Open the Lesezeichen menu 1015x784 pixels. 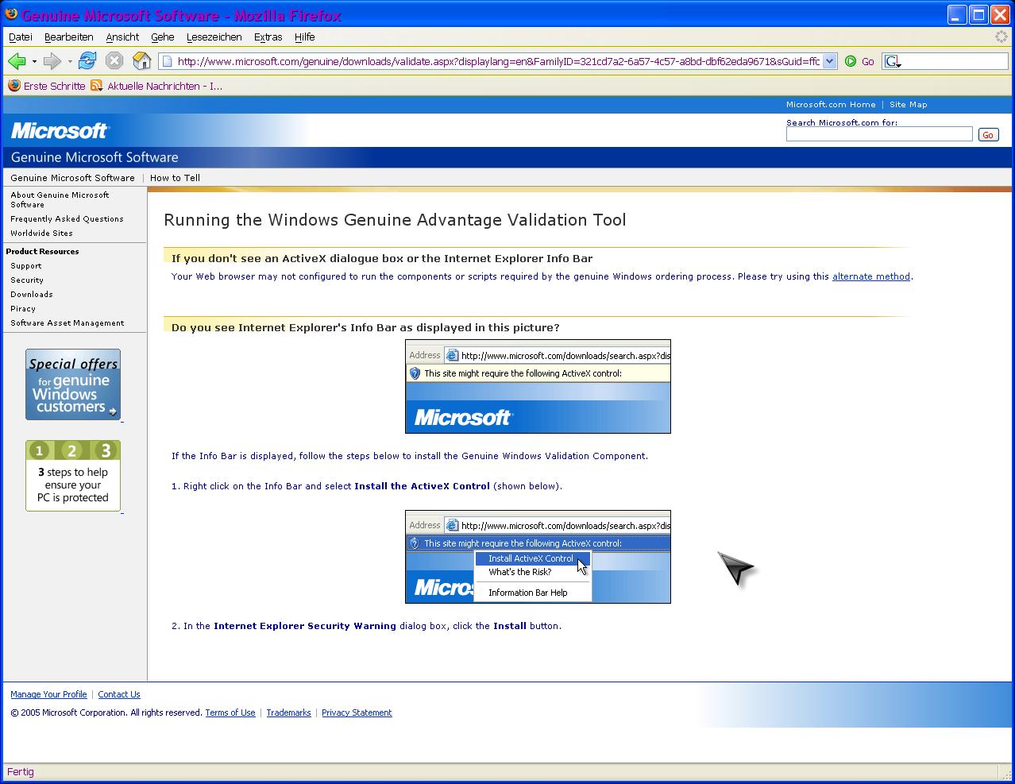point(214,37)
